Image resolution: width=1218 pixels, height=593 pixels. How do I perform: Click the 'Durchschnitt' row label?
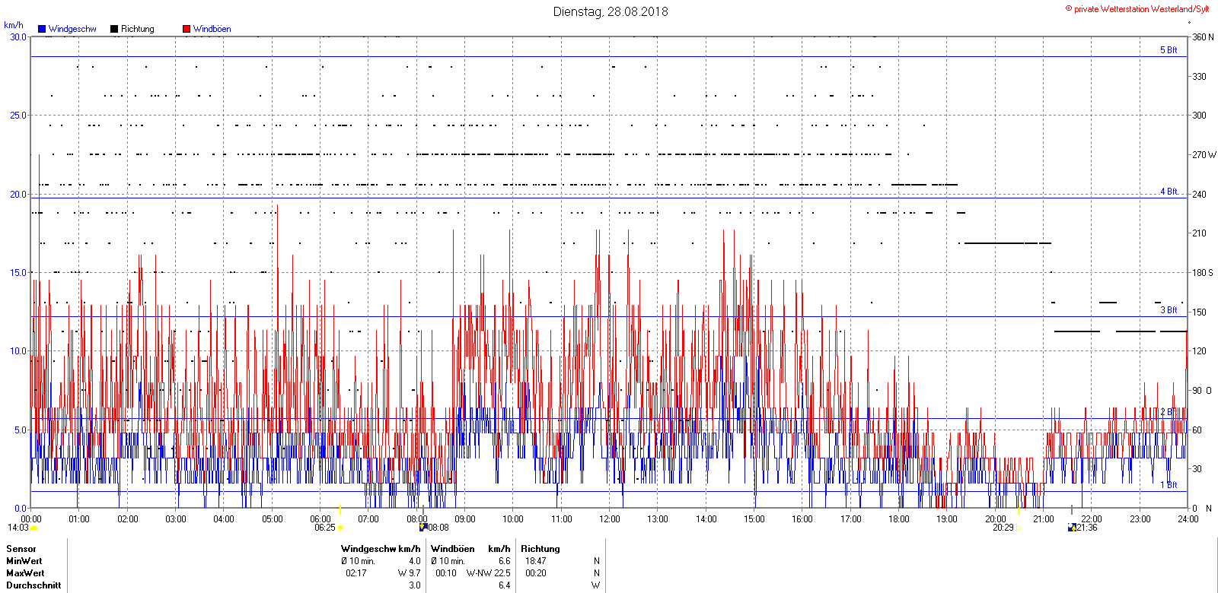(x=33, y=585)
